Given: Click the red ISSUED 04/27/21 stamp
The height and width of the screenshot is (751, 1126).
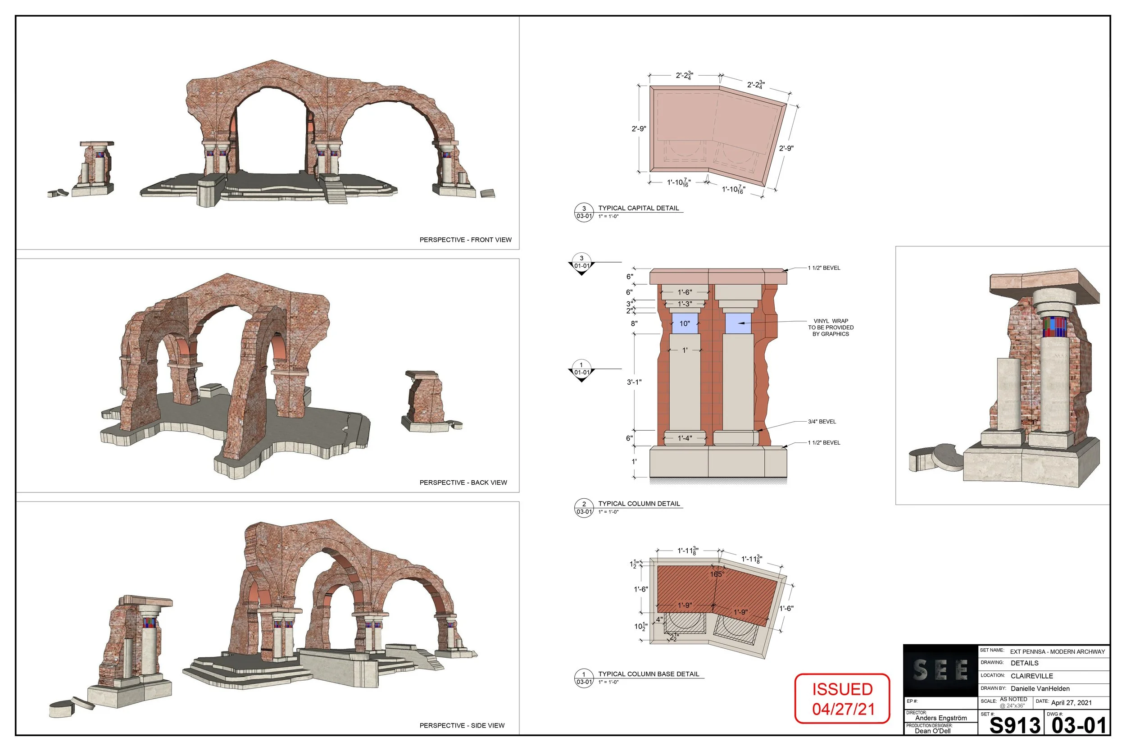Looking at the screenshot, I should pyautogui.click(x=842, y=699).
